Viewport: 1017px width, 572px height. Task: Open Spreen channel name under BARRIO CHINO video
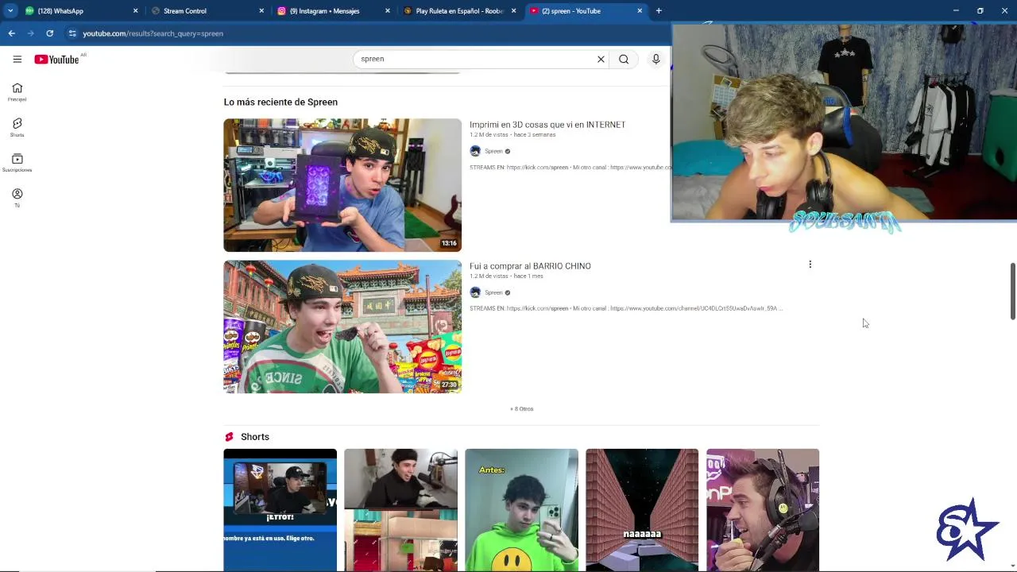(493, 292)
